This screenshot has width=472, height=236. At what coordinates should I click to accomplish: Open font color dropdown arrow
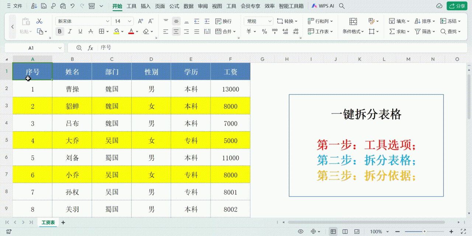click(x=137, y=32)
